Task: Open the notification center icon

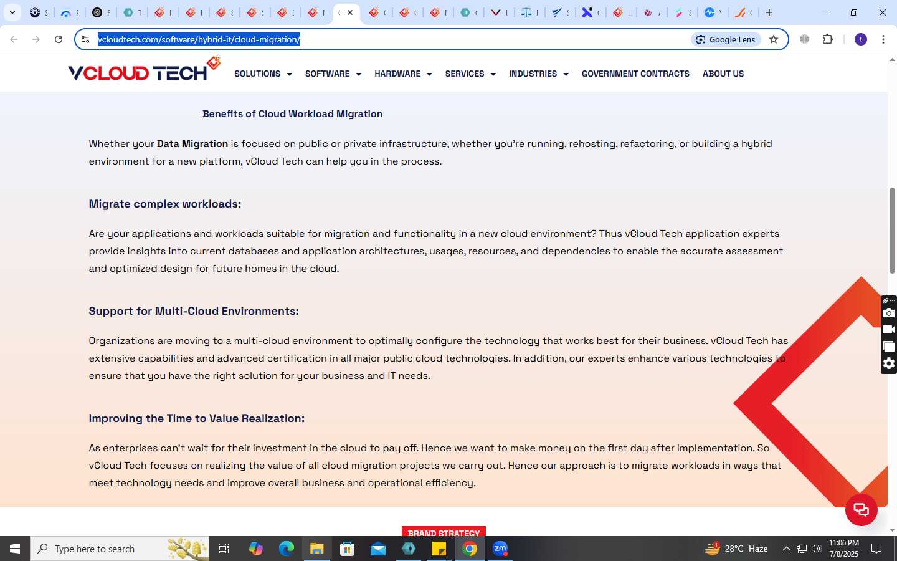Action: 876,549
